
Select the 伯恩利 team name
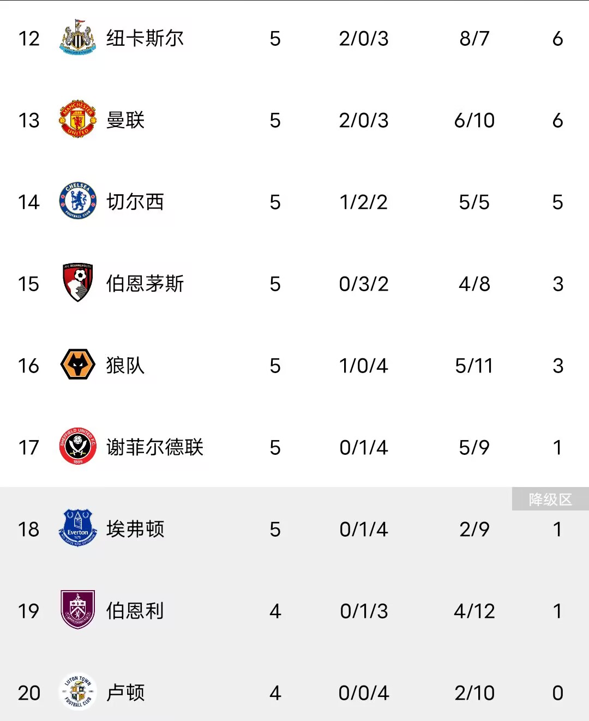pyautogui.click(x=135, y=611)
